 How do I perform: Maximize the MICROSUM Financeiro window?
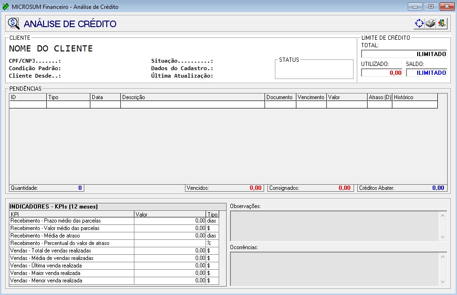(431, 7)
